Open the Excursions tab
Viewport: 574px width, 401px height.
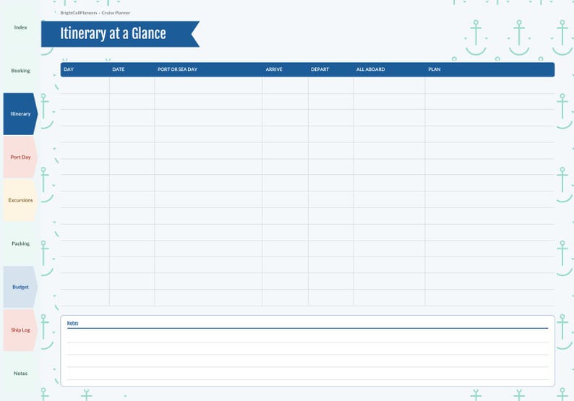20,200
